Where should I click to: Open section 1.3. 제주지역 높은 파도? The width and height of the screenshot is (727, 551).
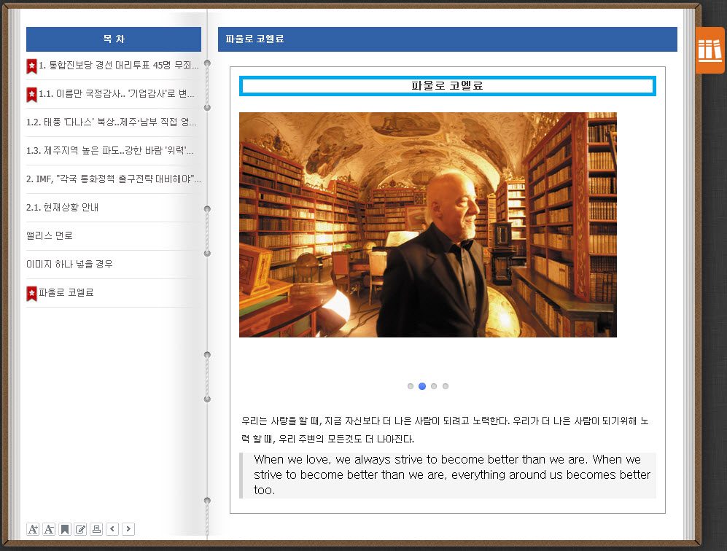point(110,150)
